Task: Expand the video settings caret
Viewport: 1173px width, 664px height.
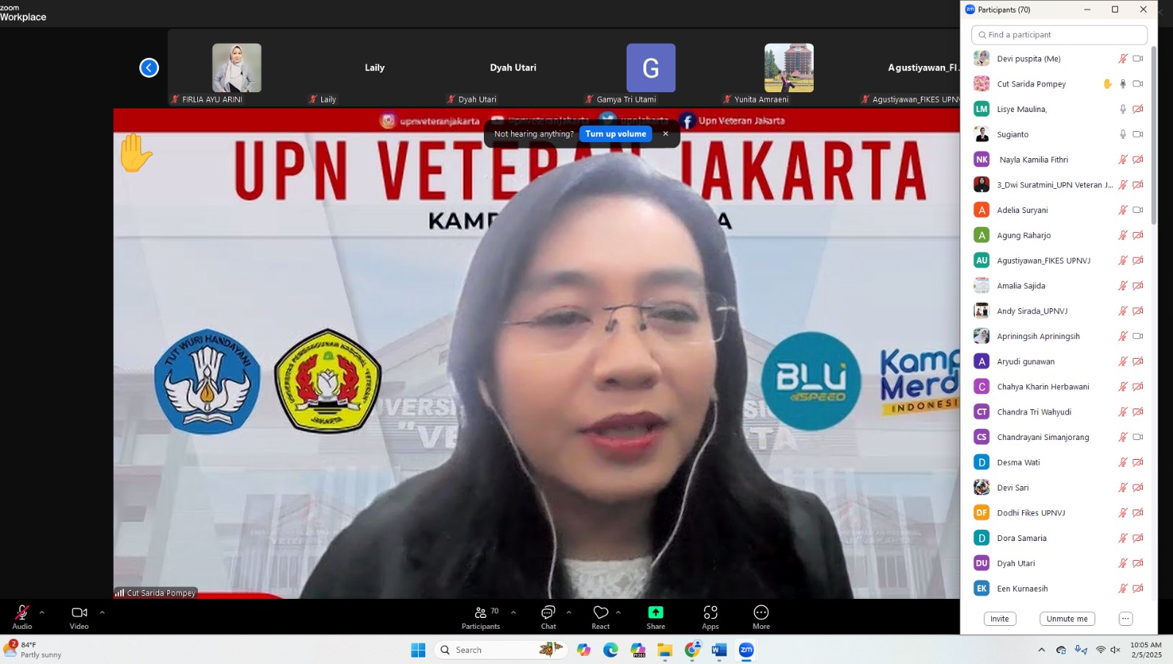Action: [x=102, y=612]
